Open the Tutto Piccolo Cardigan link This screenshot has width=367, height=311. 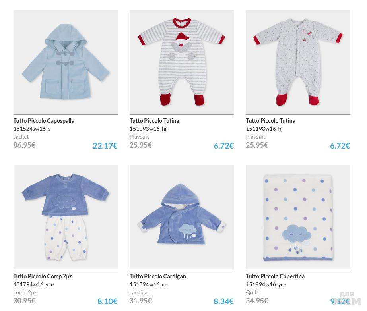pyautogui.click(x=157, y=276)
